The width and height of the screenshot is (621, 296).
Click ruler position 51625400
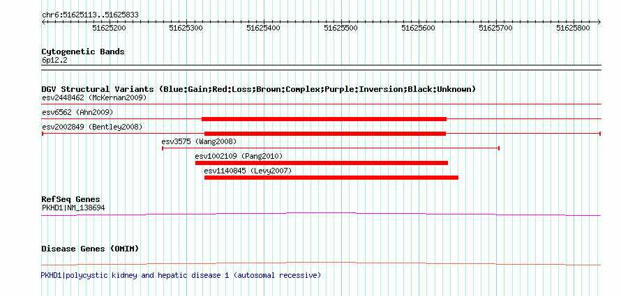coord(263,28)
